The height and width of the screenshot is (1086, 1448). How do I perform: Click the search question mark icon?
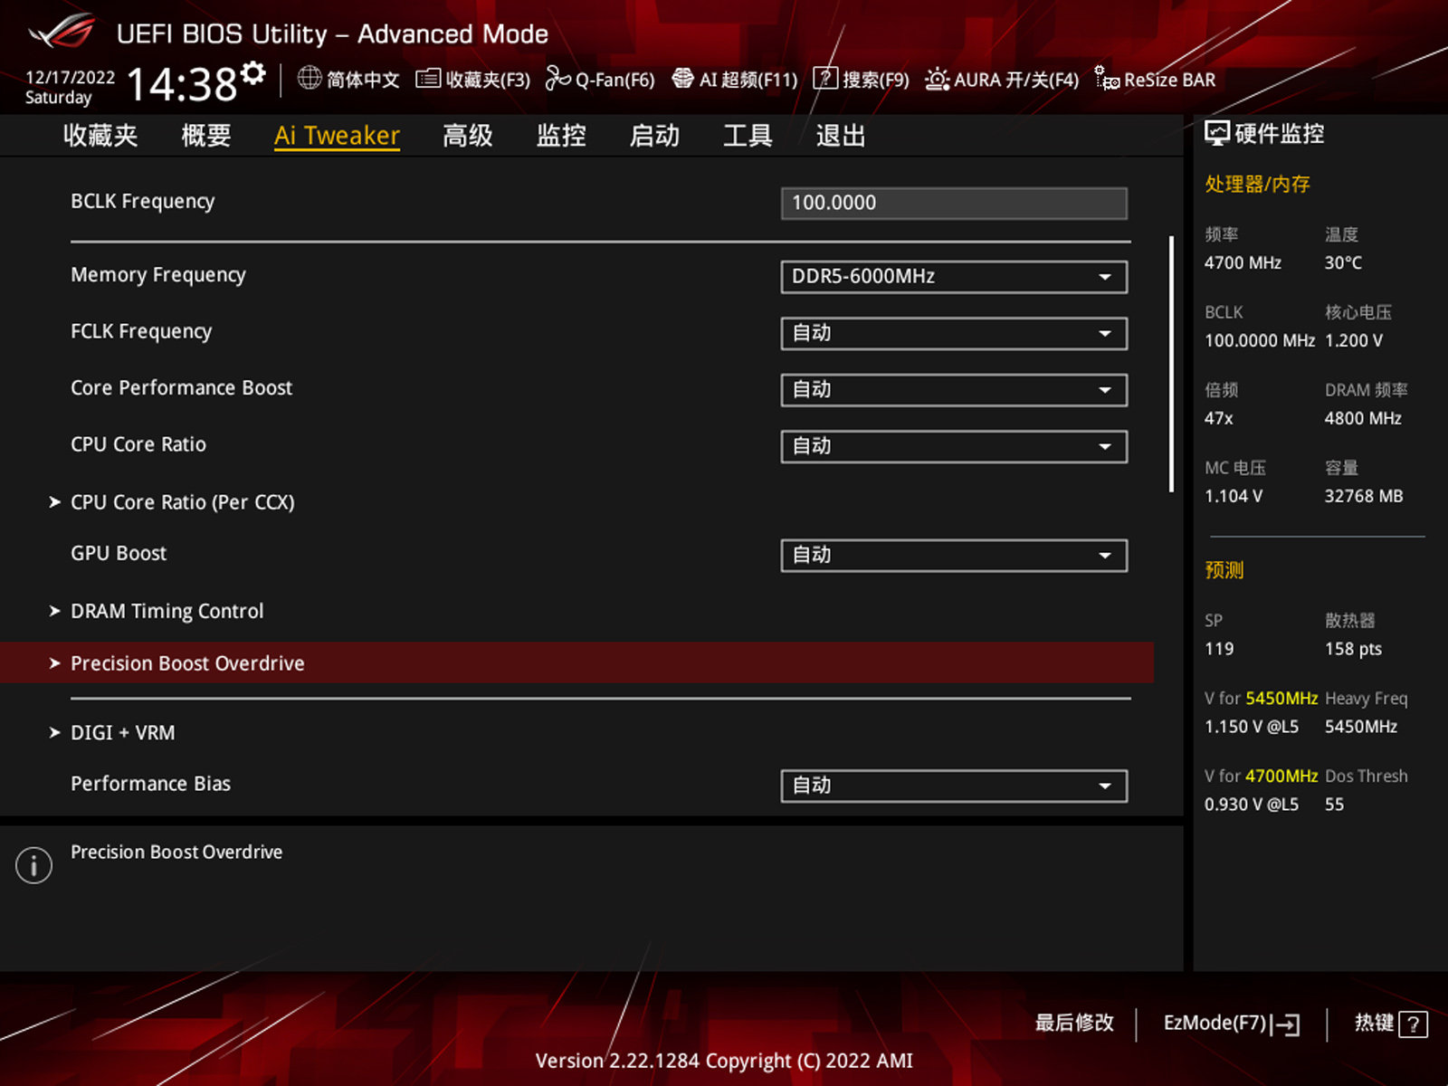[x=824, y=79]
